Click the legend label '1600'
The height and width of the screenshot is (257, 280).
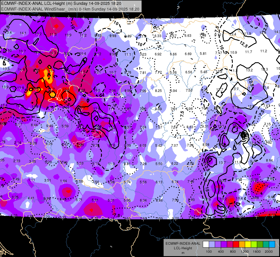[x=257, y=252]
